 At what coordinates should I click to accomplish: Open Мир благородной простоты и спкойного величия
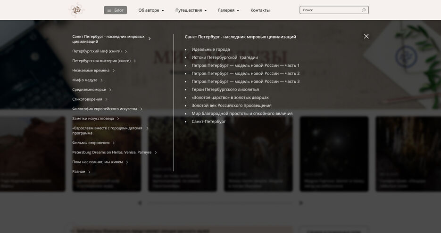tap(242, 113)
